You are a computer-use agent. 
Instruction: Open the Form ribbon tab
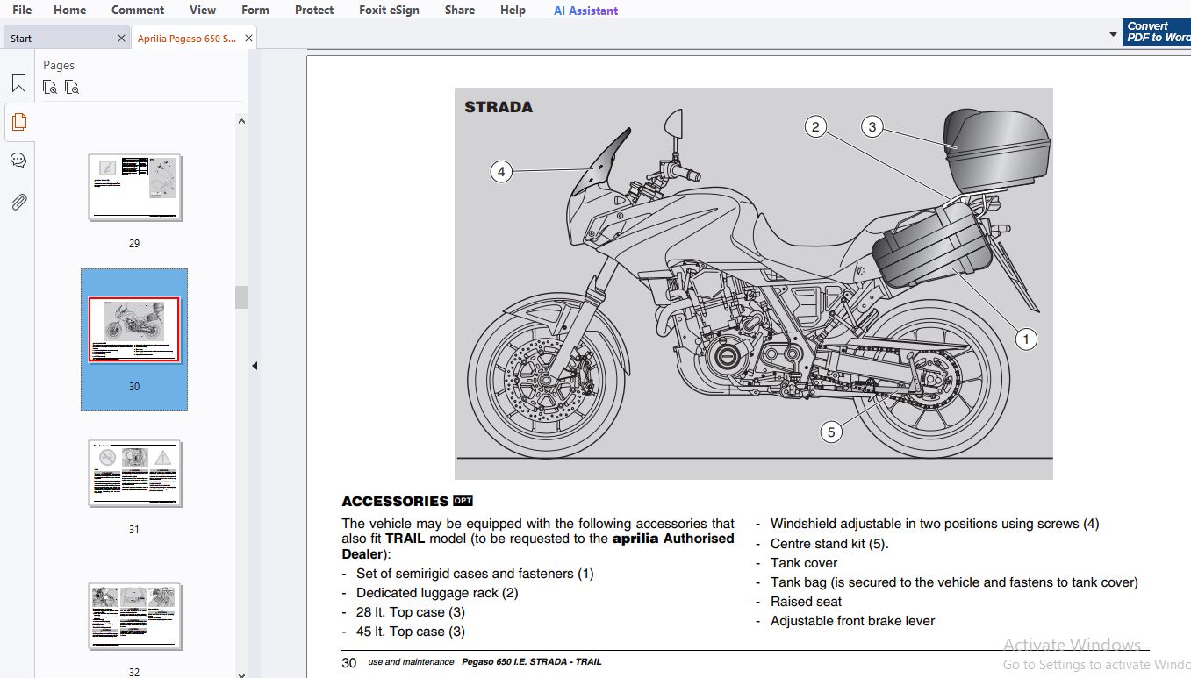(x=255, y=10)
